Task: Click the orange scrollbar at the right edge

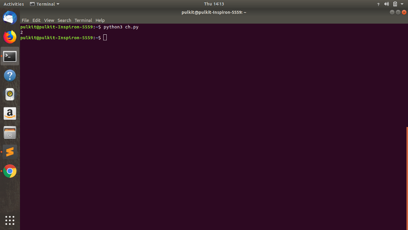Action: (407, 178)
